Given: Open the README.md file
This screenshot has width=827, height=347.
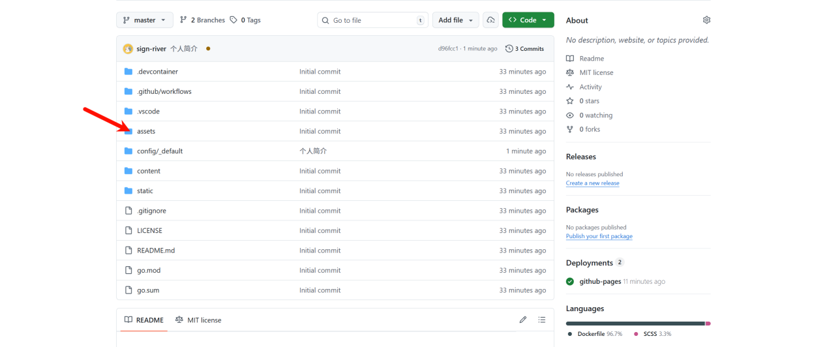Looking at the screenshot, I should point(156,250).
